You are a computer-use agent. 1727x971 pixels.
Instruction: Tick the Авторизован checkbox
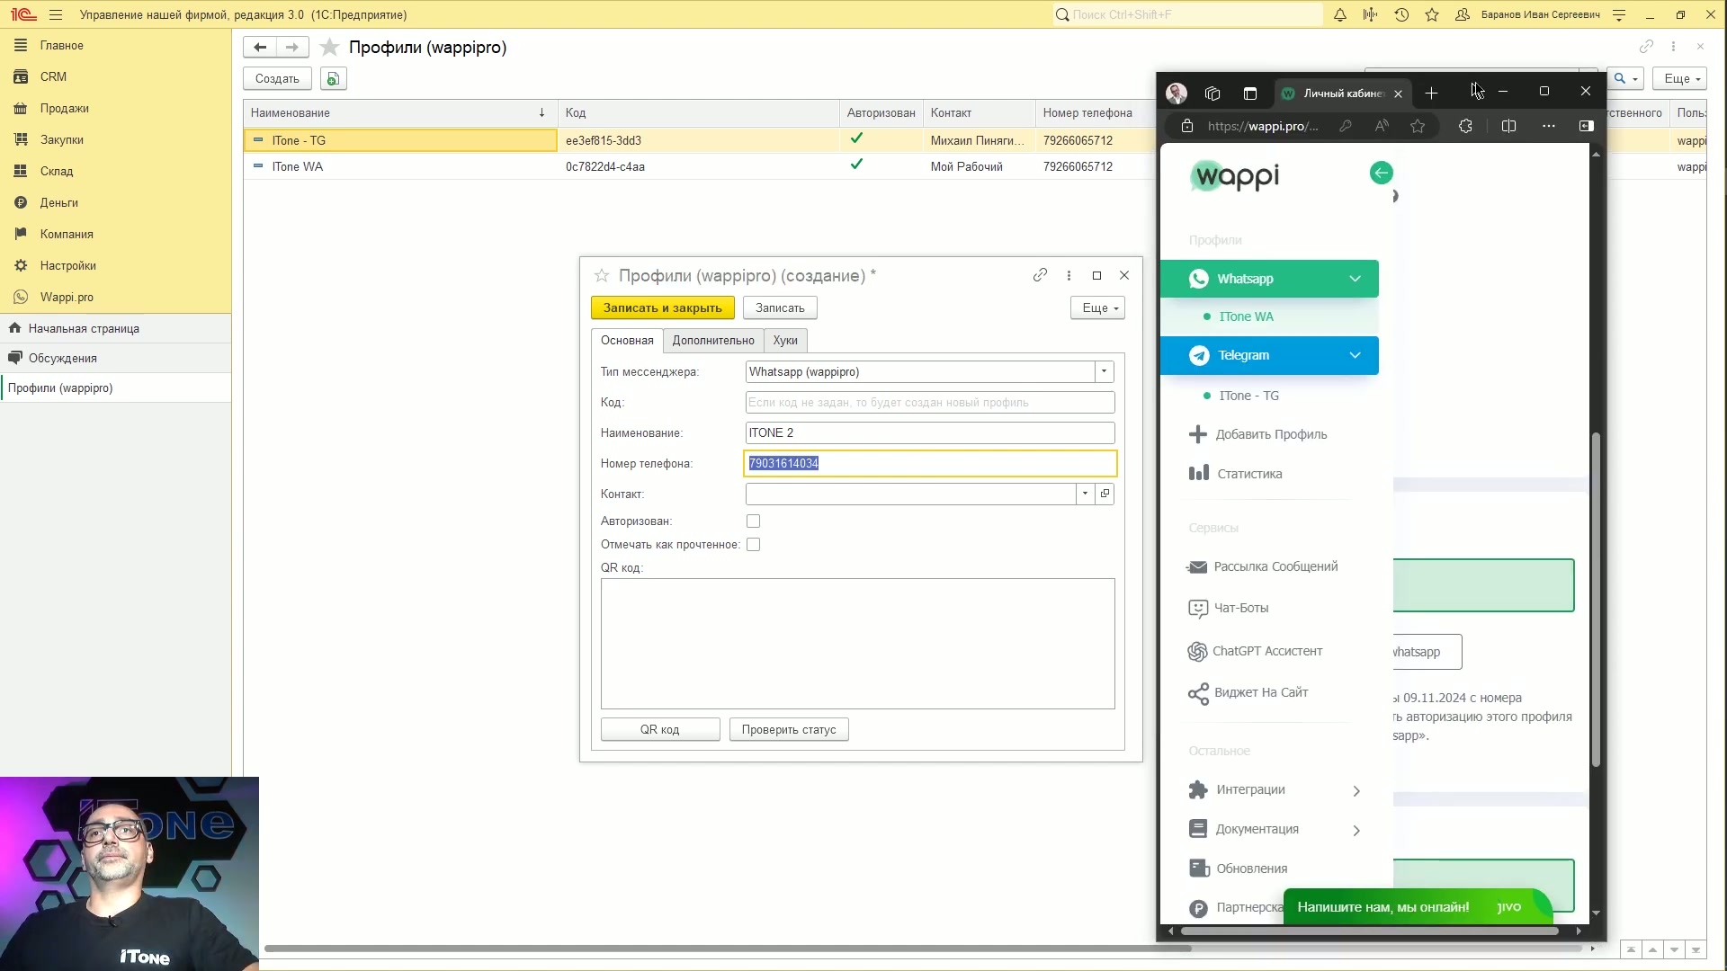coord(754,521)
